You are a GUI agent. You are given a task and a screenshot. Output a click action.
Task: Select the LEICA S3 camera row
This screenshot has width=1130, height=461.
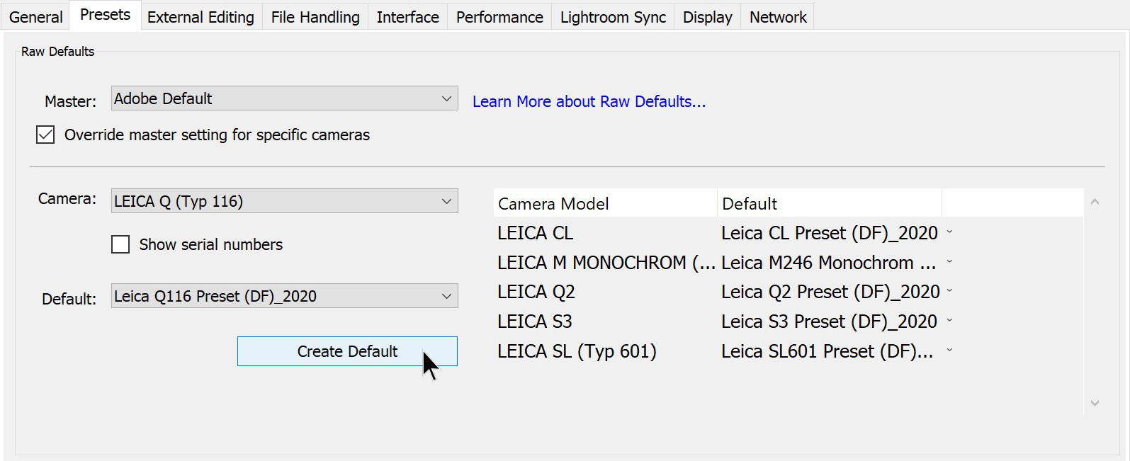click(x=789, y=321)
